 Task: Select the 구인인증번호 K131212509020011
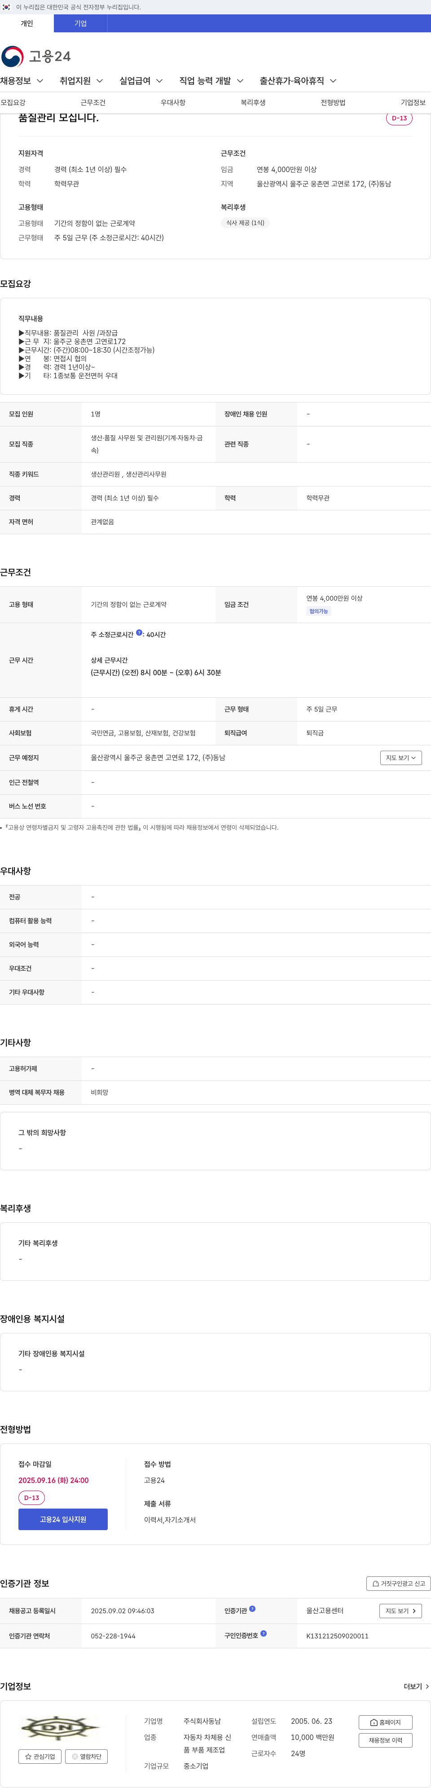337,1636
